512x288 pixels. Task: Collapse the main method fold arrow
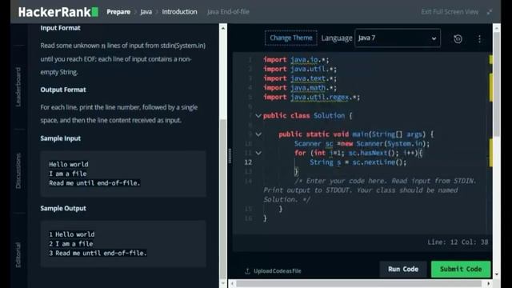pyautogui.click(x=258, y=134)
